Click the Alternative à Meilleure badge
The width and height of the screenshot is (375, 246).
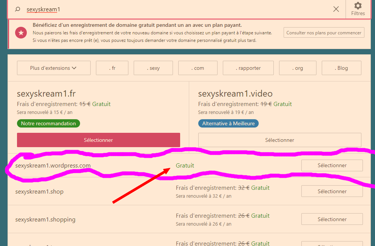(x=228, y=123)
